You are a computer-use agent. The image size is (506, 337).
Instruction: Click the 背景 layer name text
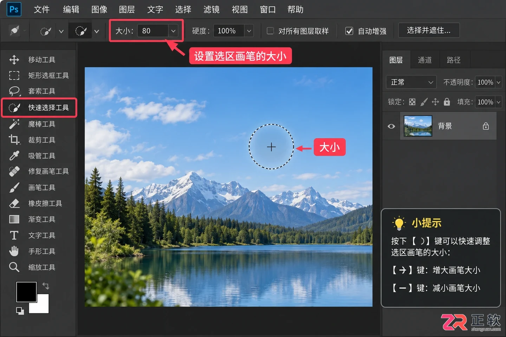pos(445,126)
